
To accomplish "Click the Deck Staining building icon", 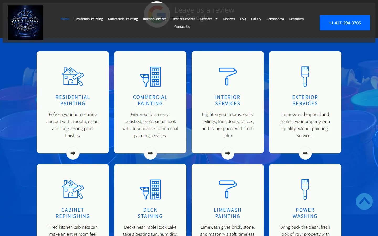I will pos(150,189).
